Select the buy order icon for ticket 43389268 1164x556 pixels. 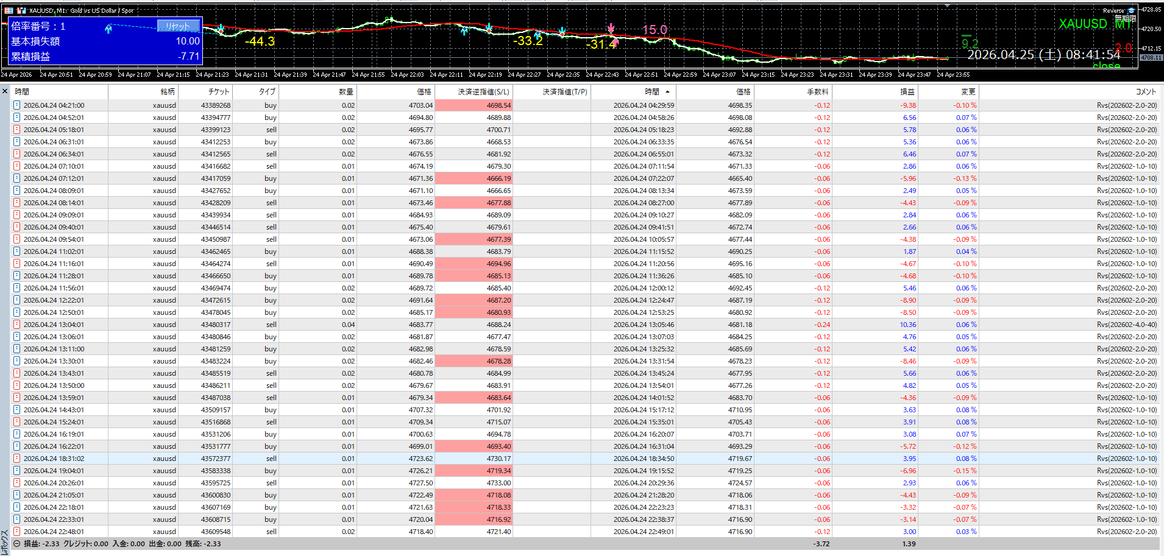coord(16,105)
